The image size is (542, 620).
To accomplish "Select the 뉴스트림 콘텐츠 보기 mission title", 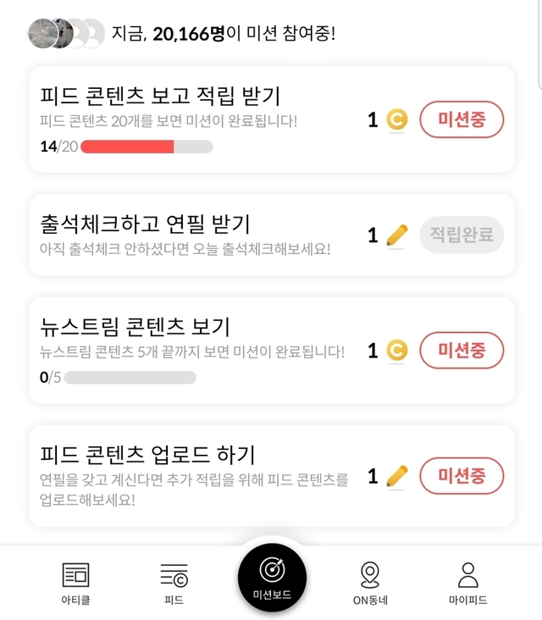I will (135, 326).
